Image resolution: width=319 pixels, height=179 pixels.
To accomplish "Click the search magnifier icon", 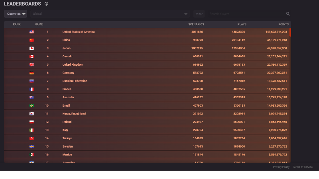I will (288, 14).
